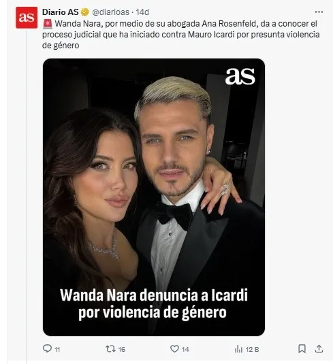Click the Diario AS account name

tap(61, 12)
